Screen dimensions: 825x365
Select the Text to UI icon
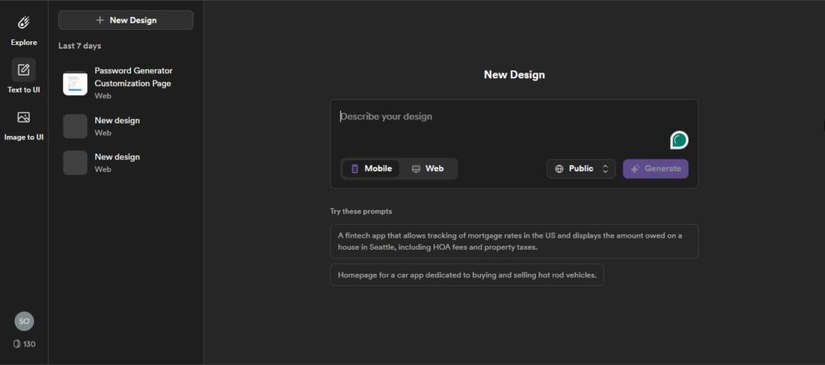click(23, 70)
